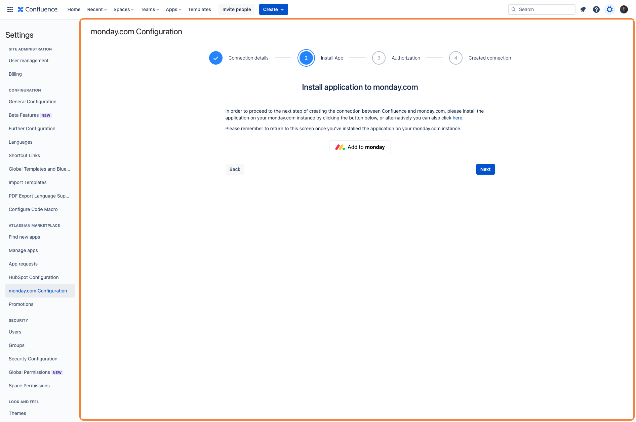Click the NEW badge beside Global Permissions
This screenshot has height=422, width=636.
[57, 373]
